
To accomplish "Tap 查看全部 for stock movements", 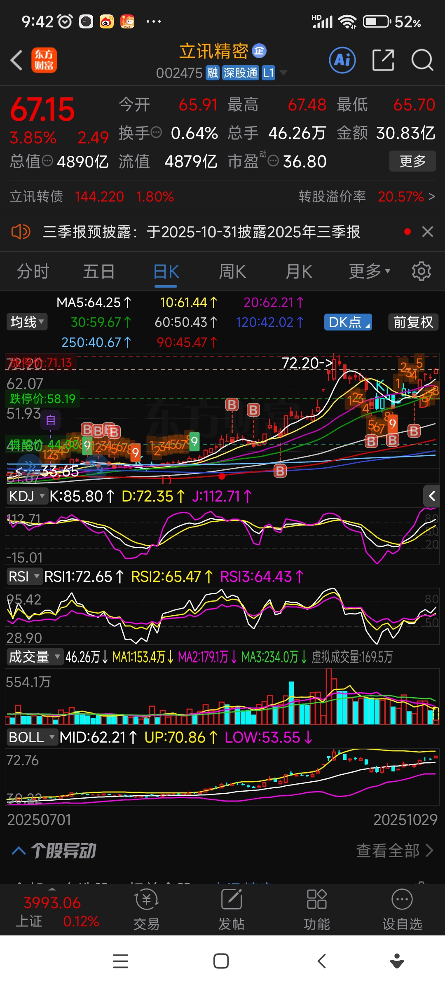I will click(395, 850).
